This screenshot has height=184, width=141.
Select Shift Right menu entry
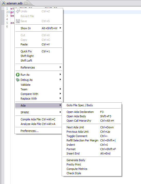39,56
